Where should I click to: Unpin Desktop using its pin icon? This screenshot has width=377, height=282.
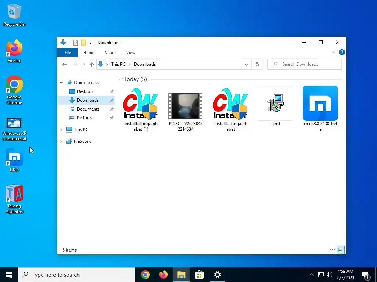tap(112, 91)
